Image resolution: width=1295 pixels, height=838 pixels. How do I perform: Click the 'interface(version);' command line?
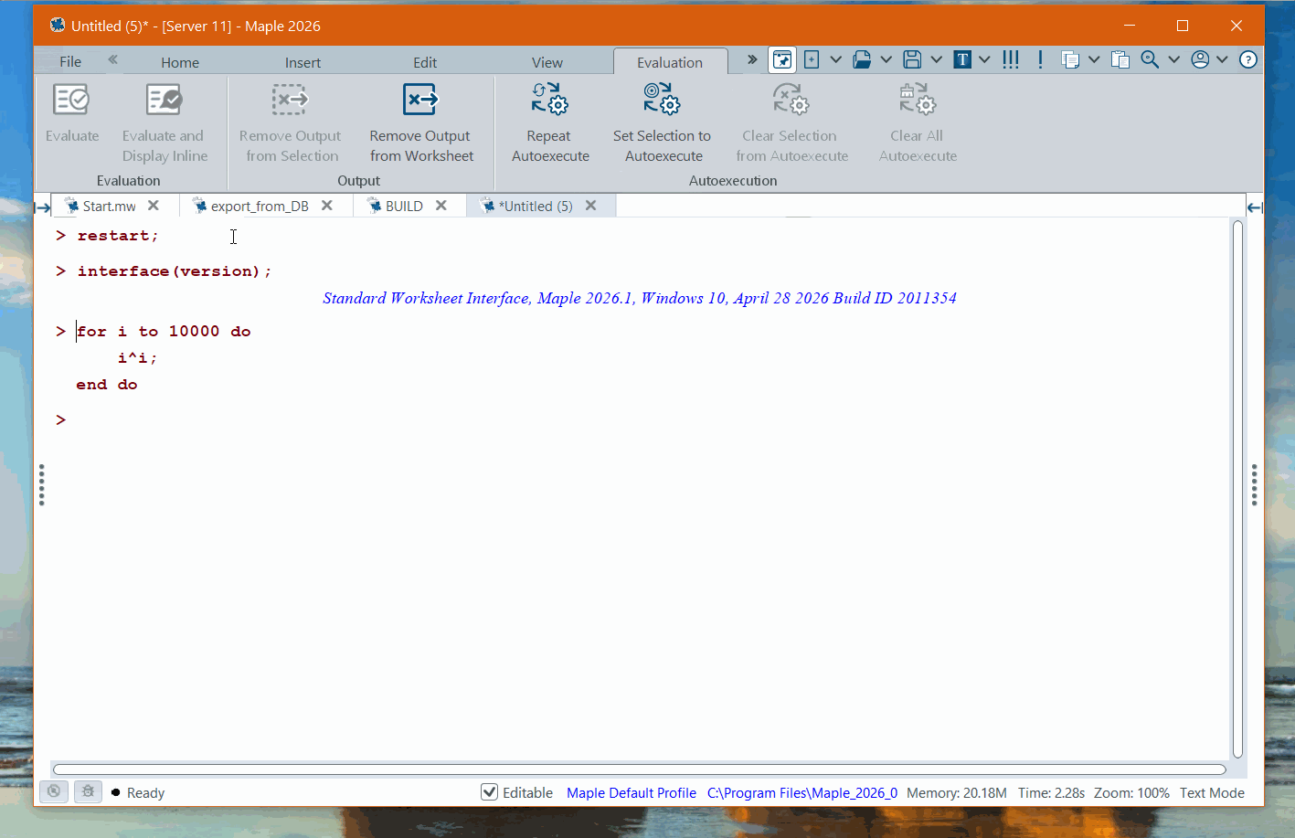pos(175,271)
